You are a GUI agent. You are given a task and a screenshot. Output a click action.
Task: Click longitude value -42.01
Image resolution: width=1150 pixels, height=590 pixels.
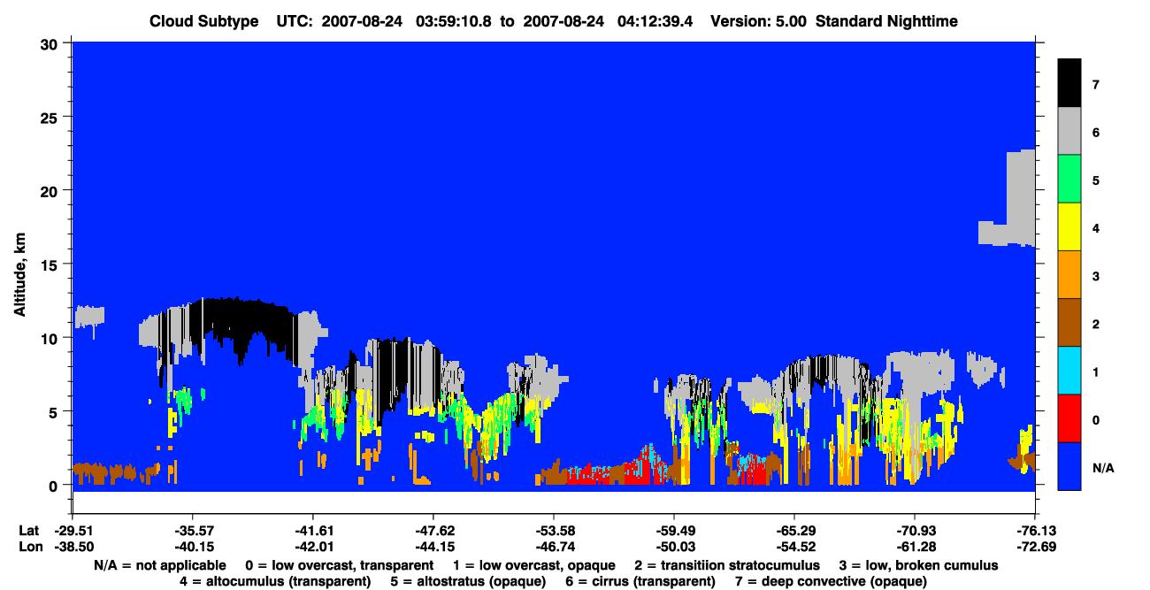[312, 547]
